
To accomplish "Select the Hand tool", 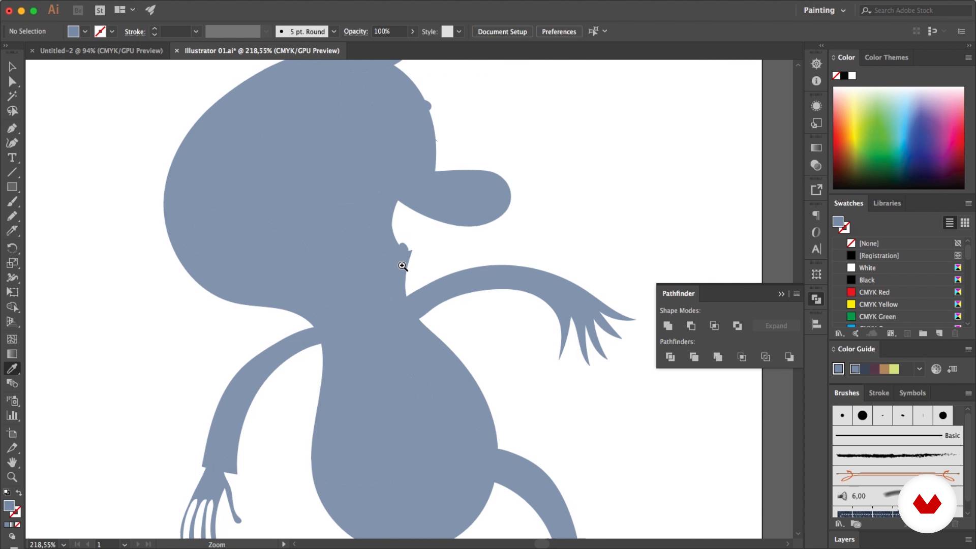I will coord(12,462).
